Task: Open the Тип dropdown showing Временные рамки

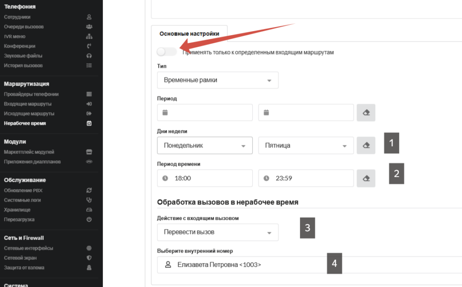Action: (218, 80)
